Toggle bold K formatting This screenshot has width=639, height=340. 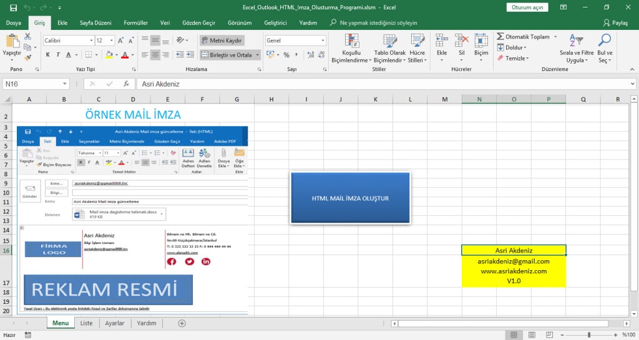[x=48, y=54]
